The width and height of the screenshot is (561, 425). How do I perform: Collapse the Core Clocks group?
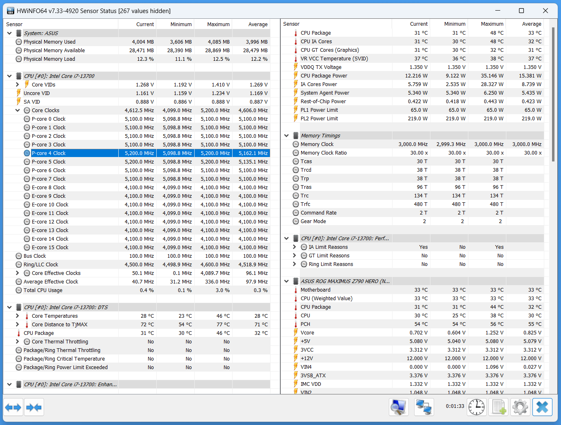(x=18, y=110)
